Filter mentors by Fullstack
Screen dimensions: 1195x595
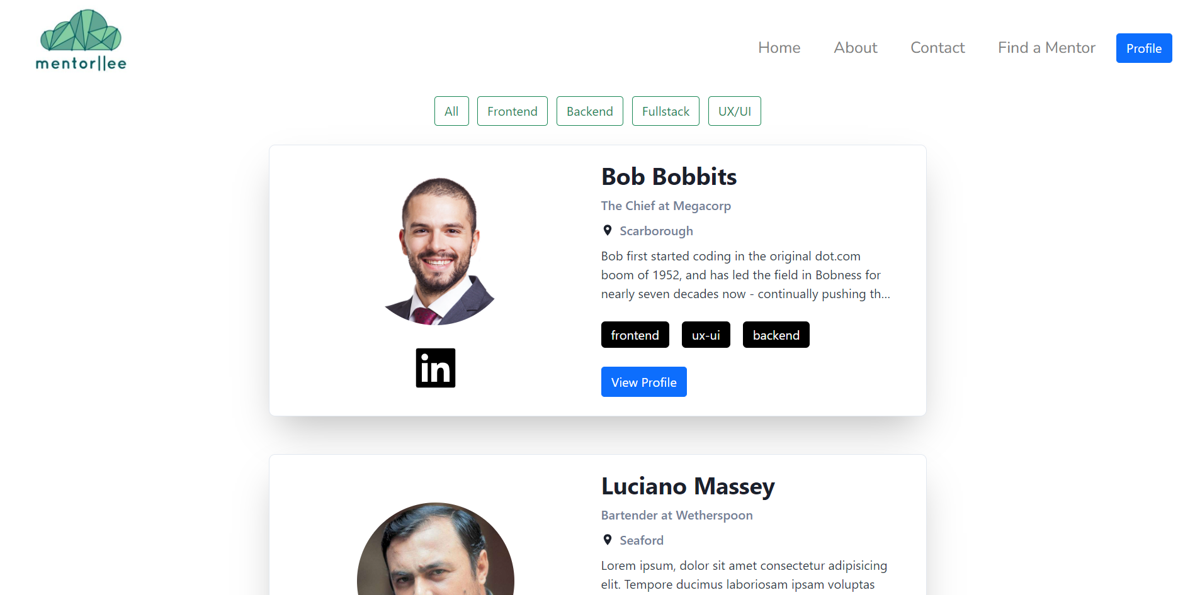(665, 111)
